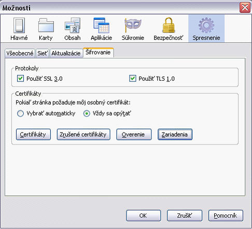Open the Hlavné switch icon pane
252x229 pixels.
[19, 29]
